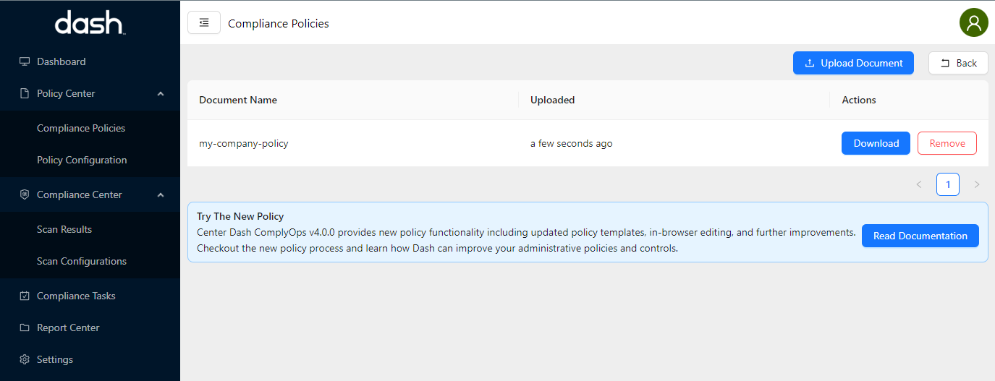
Task: Click the Policy Center document icon
Action: (25, 93)
